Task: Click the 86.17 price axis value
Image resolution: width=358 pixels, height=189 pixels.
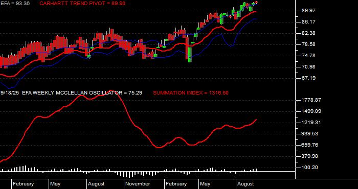Action: [308, 22]
